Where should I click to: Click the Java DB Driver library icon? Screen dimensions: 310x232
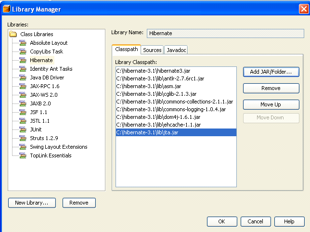[x=23, y=77]
